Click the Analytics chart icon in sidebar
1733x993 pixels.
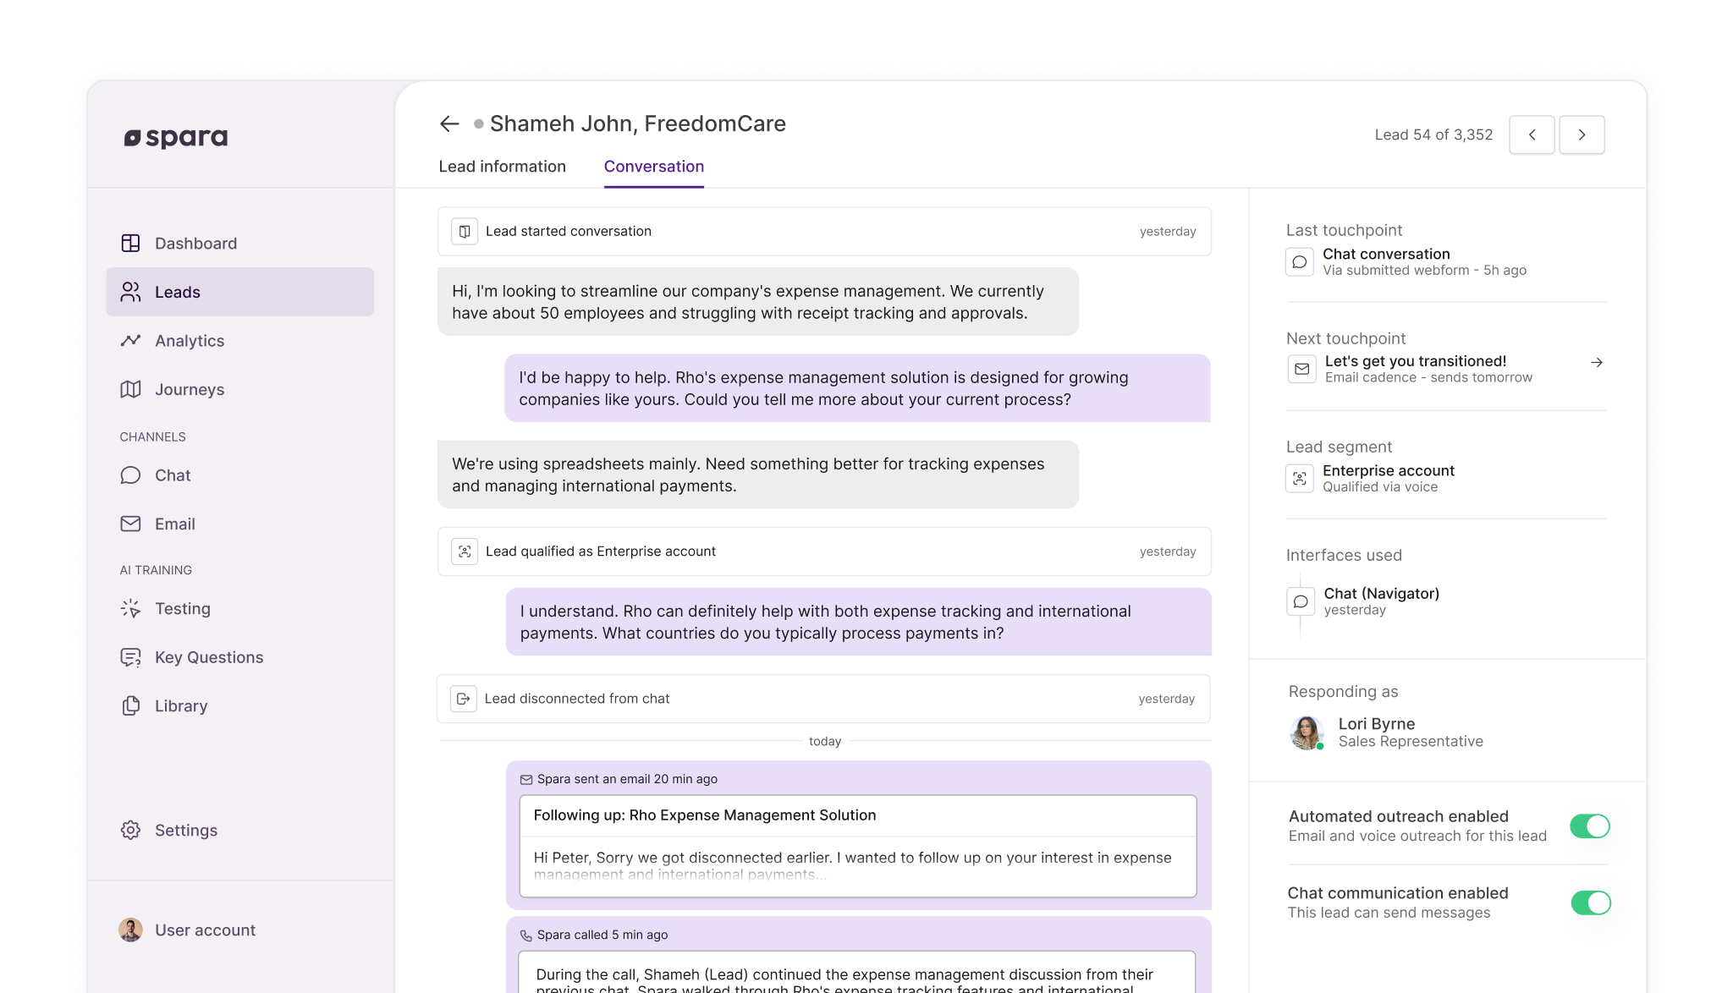[x=130, y=341]
